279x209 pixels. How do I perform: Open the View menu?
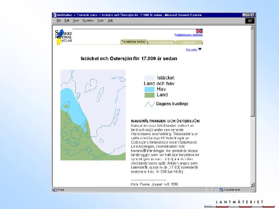pyautogui.click(x=76, y=21)
